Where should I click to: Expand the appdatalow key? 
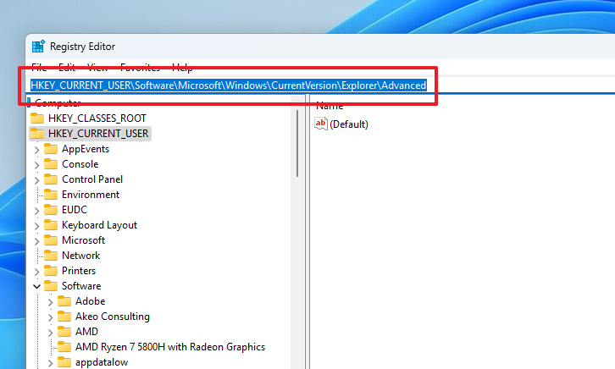(50, 363)
